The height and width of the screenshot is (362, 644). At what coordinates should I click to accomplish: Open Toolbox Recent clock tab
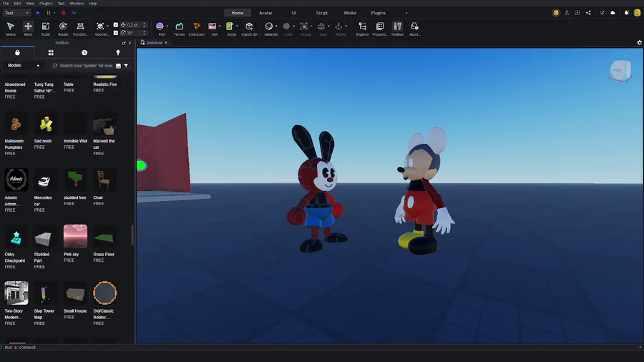coord(84,52)
